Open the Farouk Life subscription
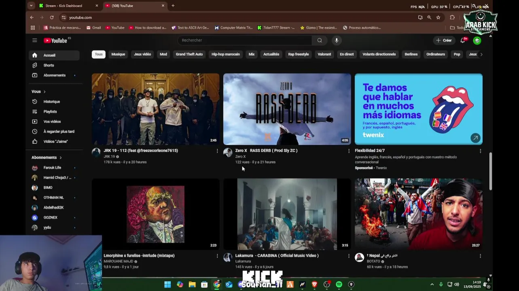Viewport: 519px width, 291px height. pyautogui.click(x=53, y=168)
